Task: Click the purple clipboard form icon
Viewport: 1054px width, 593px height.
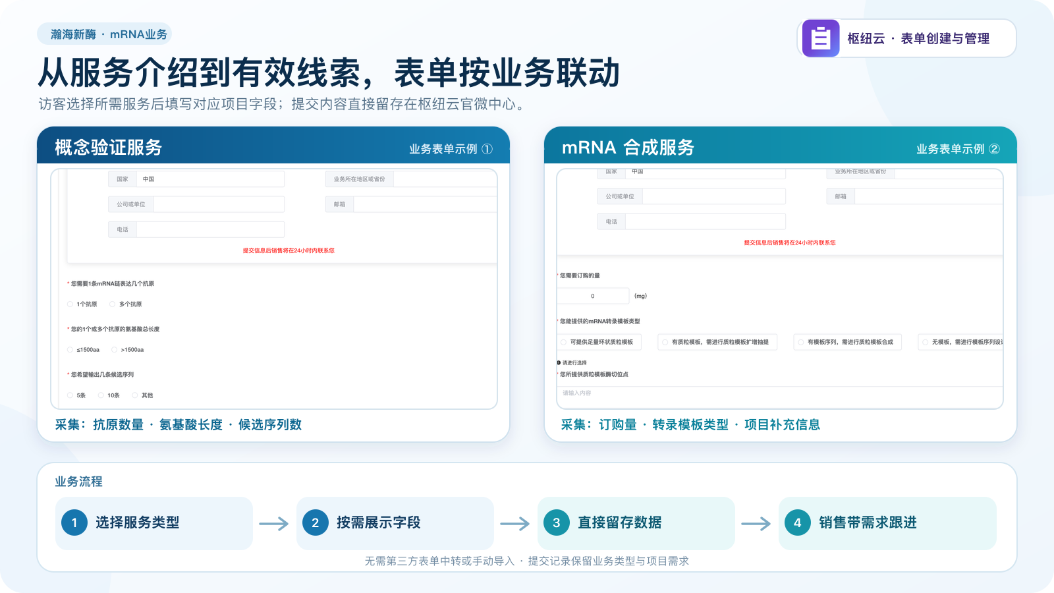Action: click(821, 38)
